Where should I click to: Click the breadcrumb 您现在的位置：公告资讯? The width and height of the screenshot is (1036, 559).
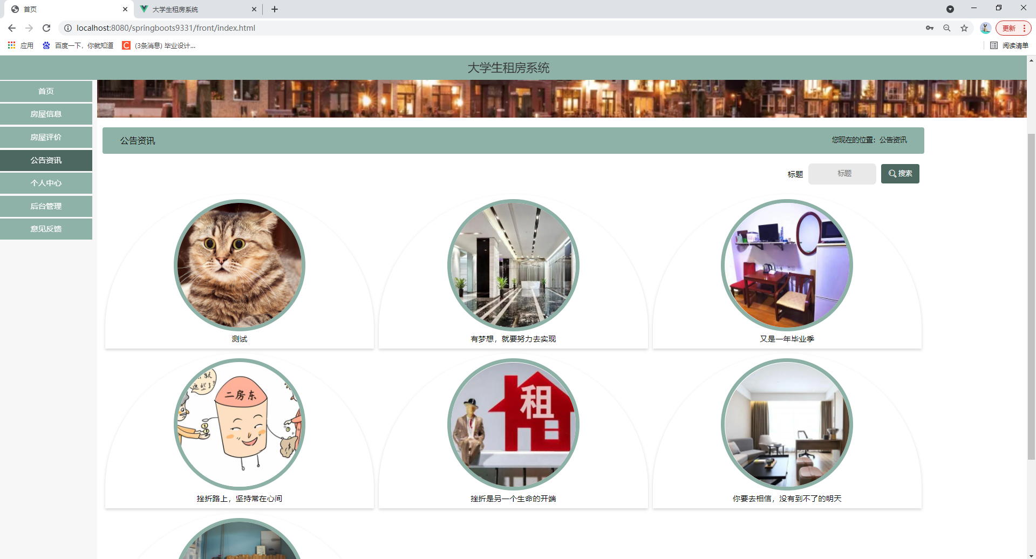pos(869,140)
